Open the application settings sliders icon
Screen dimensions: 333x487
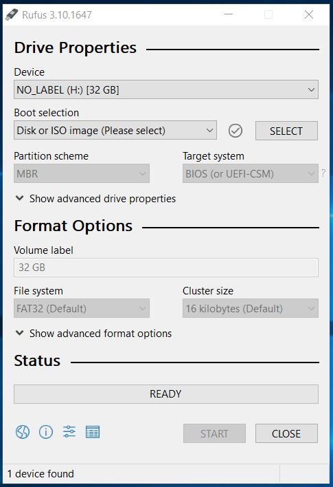(69, 432)
